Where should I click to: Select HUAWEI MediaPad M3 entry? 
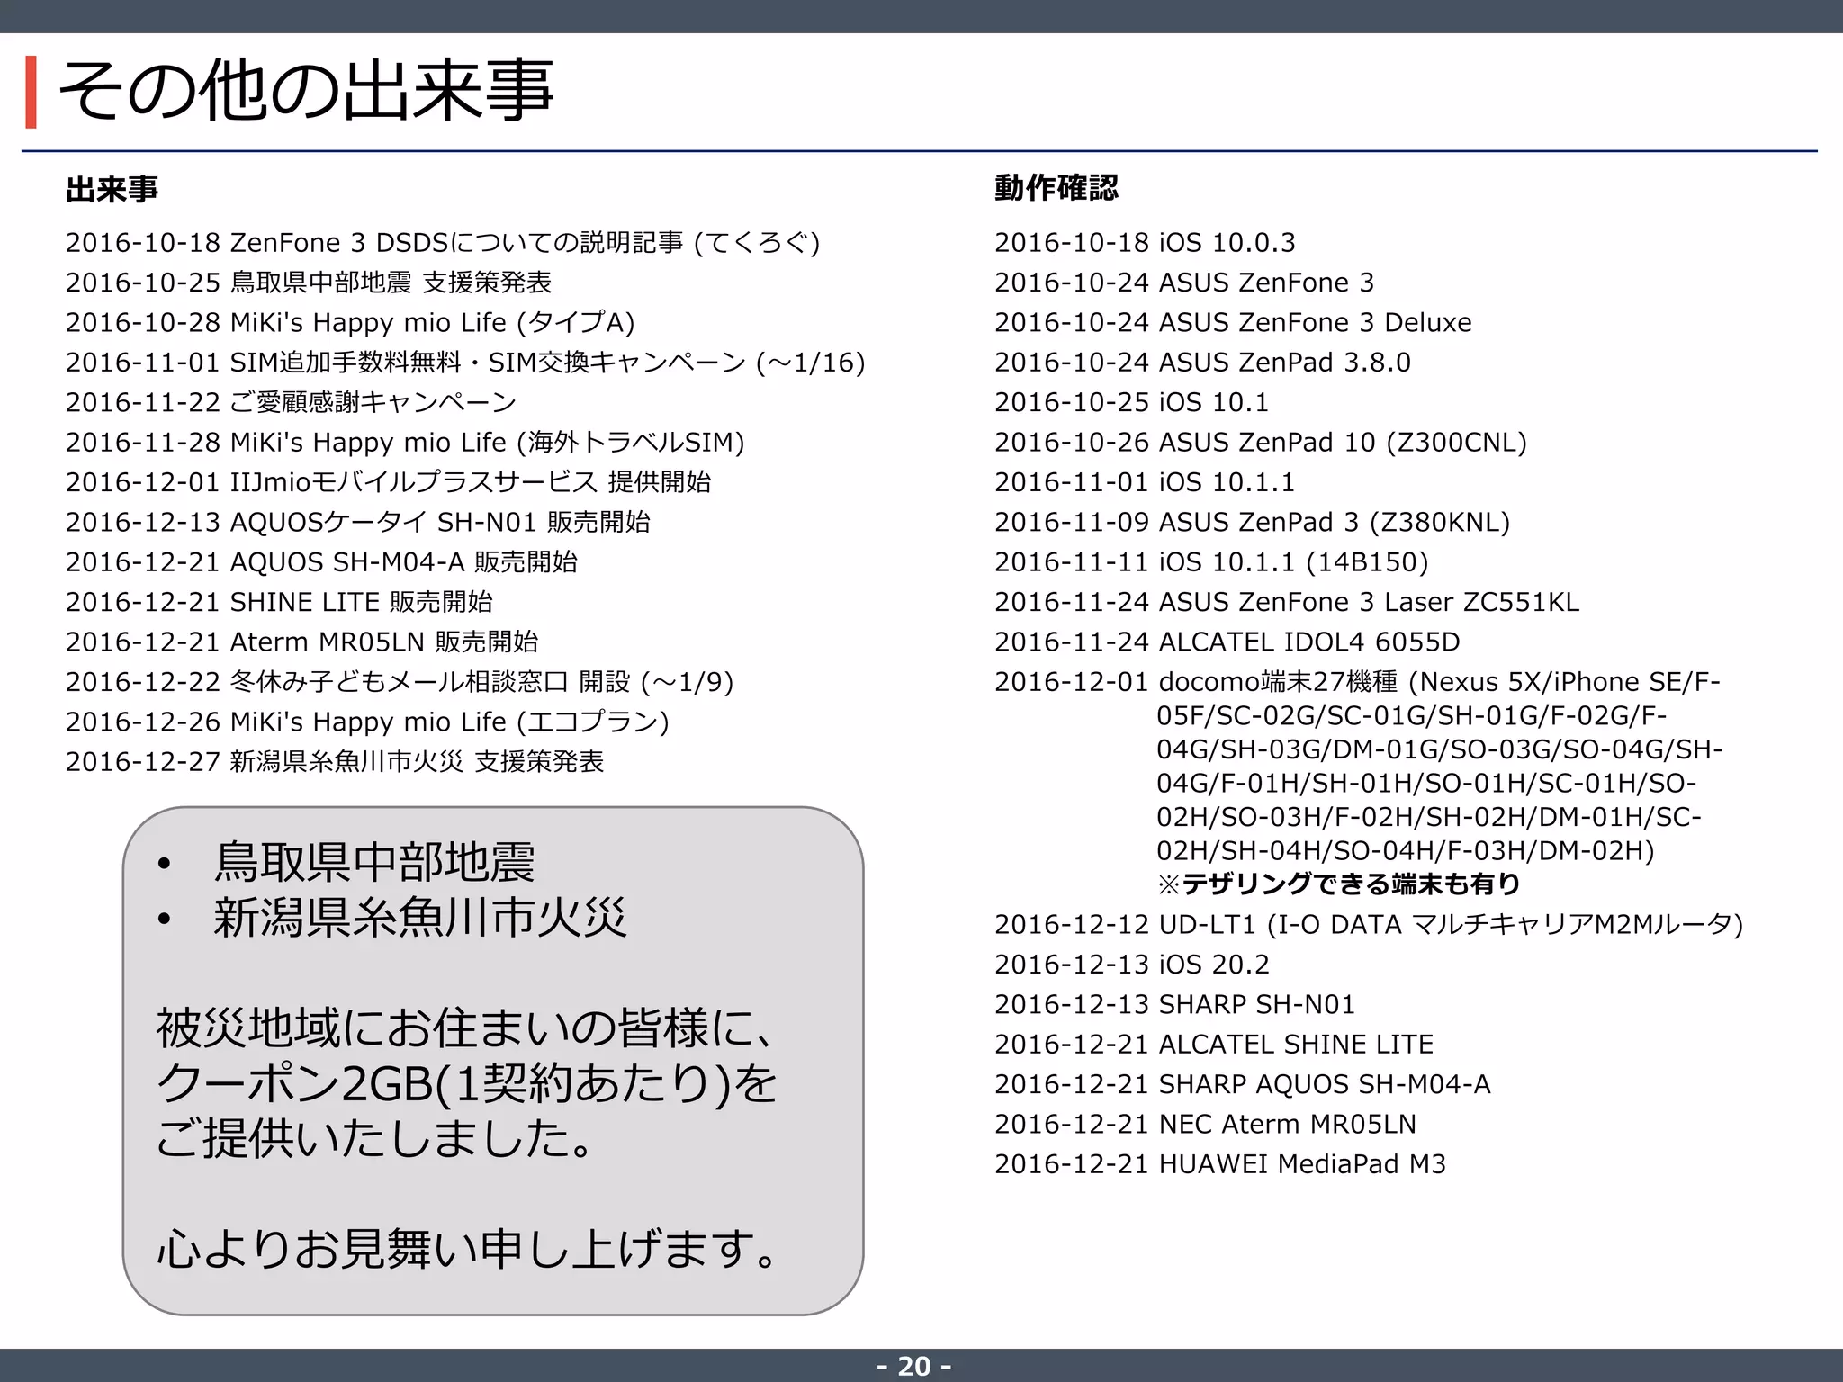1220,1164
